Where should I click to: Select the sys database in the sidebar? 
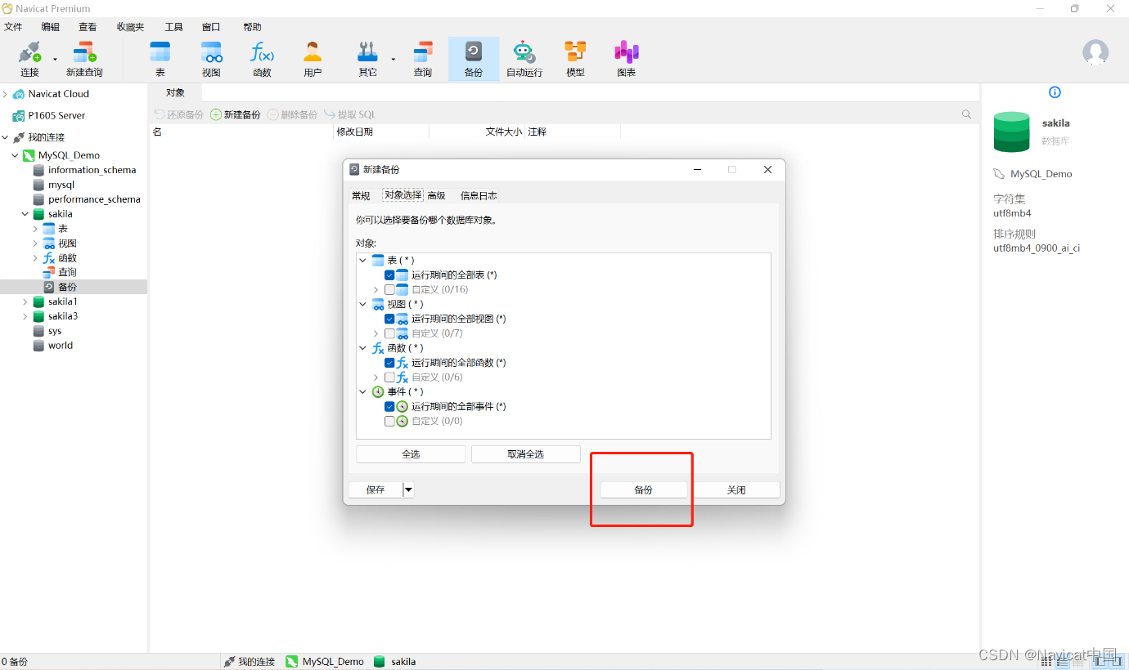coord(55,331)
